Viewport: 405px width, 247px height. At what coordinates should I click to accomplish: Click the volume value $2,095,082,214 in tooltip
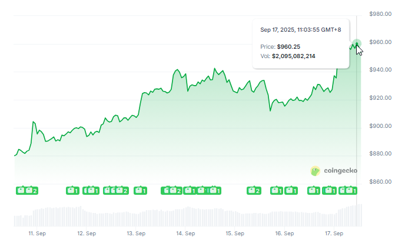[294, 56]
